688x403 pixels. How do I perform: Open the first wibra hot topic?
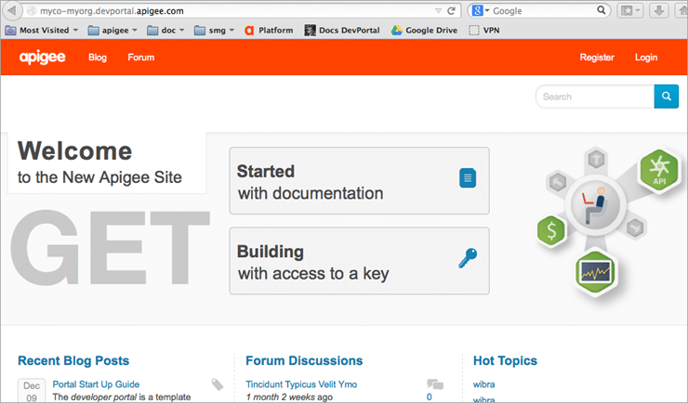click(484, 384)
